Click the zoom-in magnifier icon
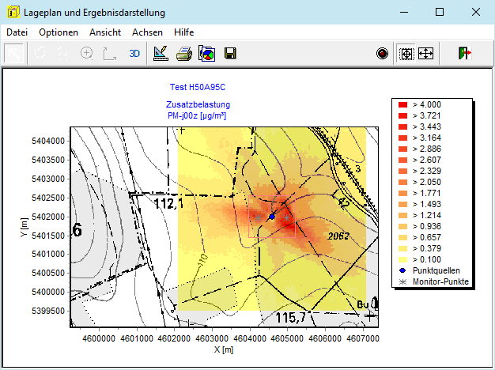 click(86, 53)
